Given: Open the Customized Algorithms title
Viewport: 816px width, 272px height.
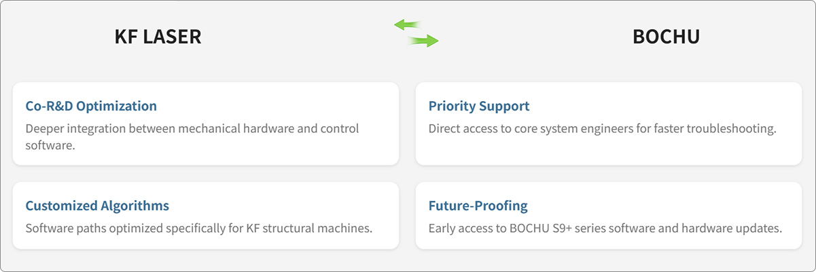Looking at the screenshot, I should click(97, 206).
